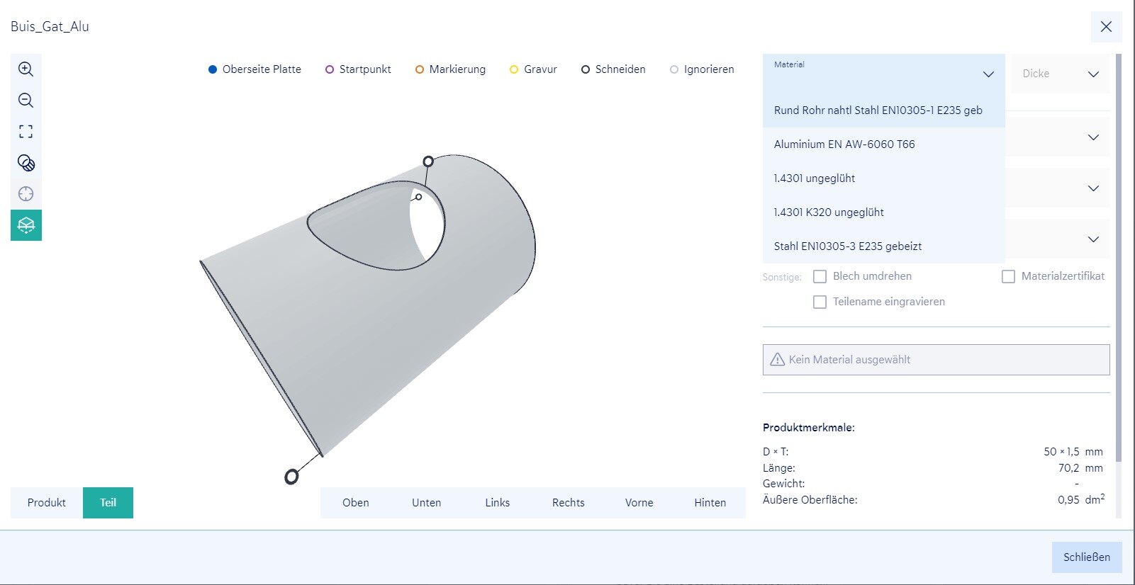Show the Hinten view
The width and height of the screenshot is (1135, 585).
pyautogui.click(x=710, y=503)
